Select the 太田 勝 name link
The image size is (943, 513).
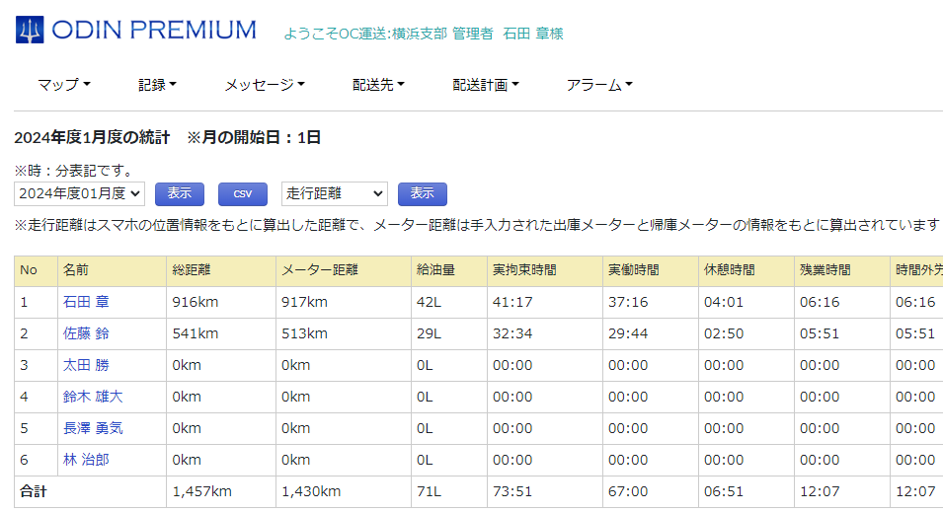pos(86,365)
